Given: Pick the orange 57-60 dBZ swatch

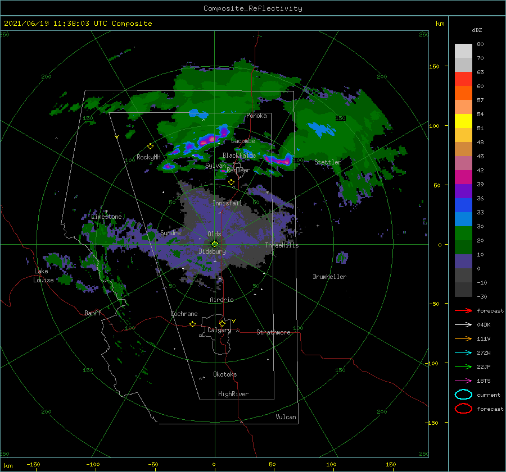Looking at the screenshot, I should [463, 93].
